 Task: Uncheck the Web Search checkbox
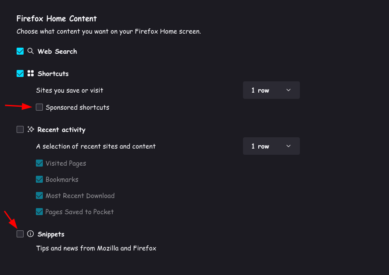(20, 51)
